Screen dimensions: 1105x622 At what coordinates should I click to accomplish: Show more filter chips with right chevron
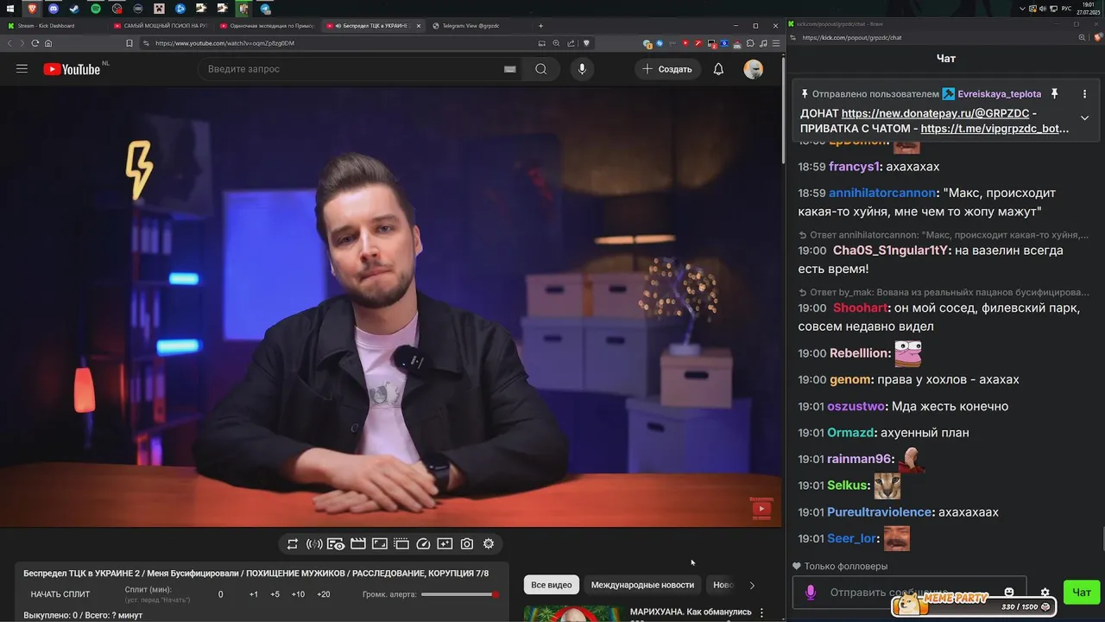[752, 585]
